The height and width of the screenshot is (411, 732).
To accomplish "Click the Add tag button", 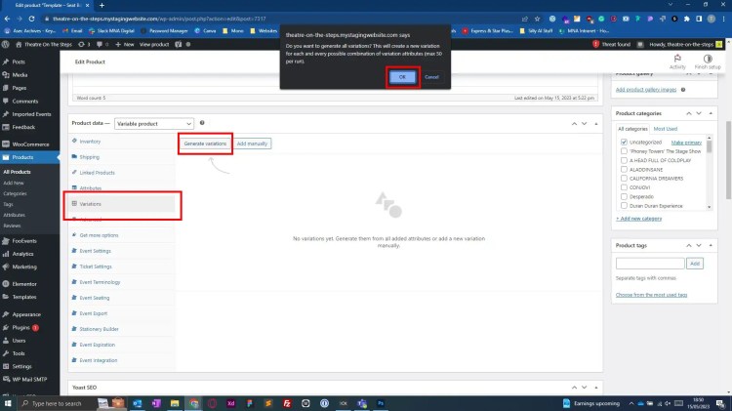I will point(695,264).
